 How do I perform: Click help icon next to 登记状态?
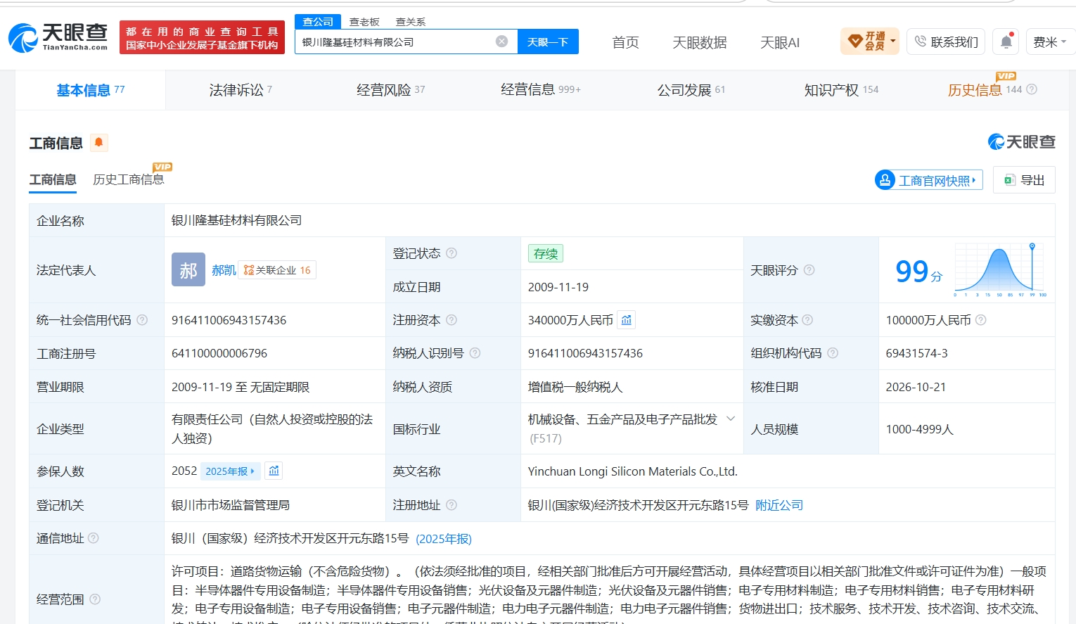[x=451, y=253]
